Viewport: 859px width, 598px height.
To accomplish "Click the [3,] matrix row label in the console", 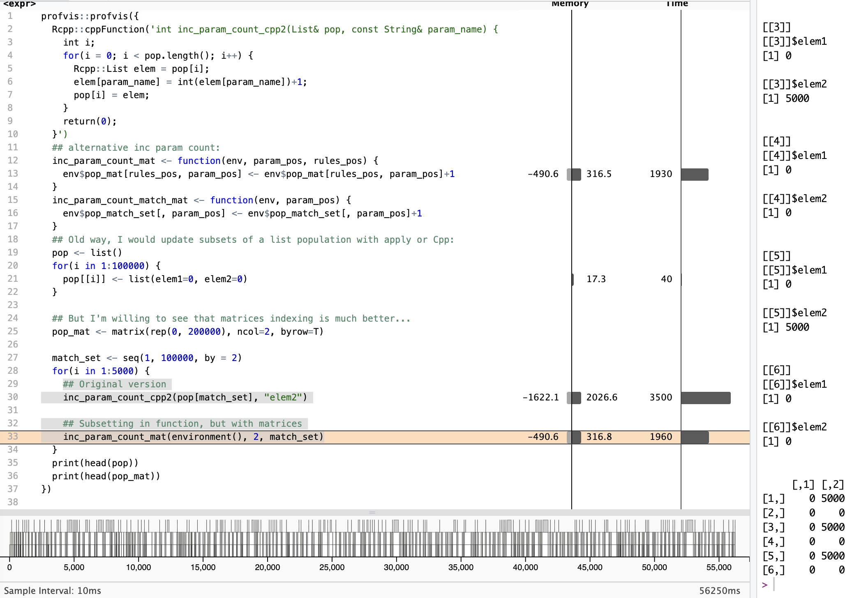I will pyautogui.click(x=774, y=527).
